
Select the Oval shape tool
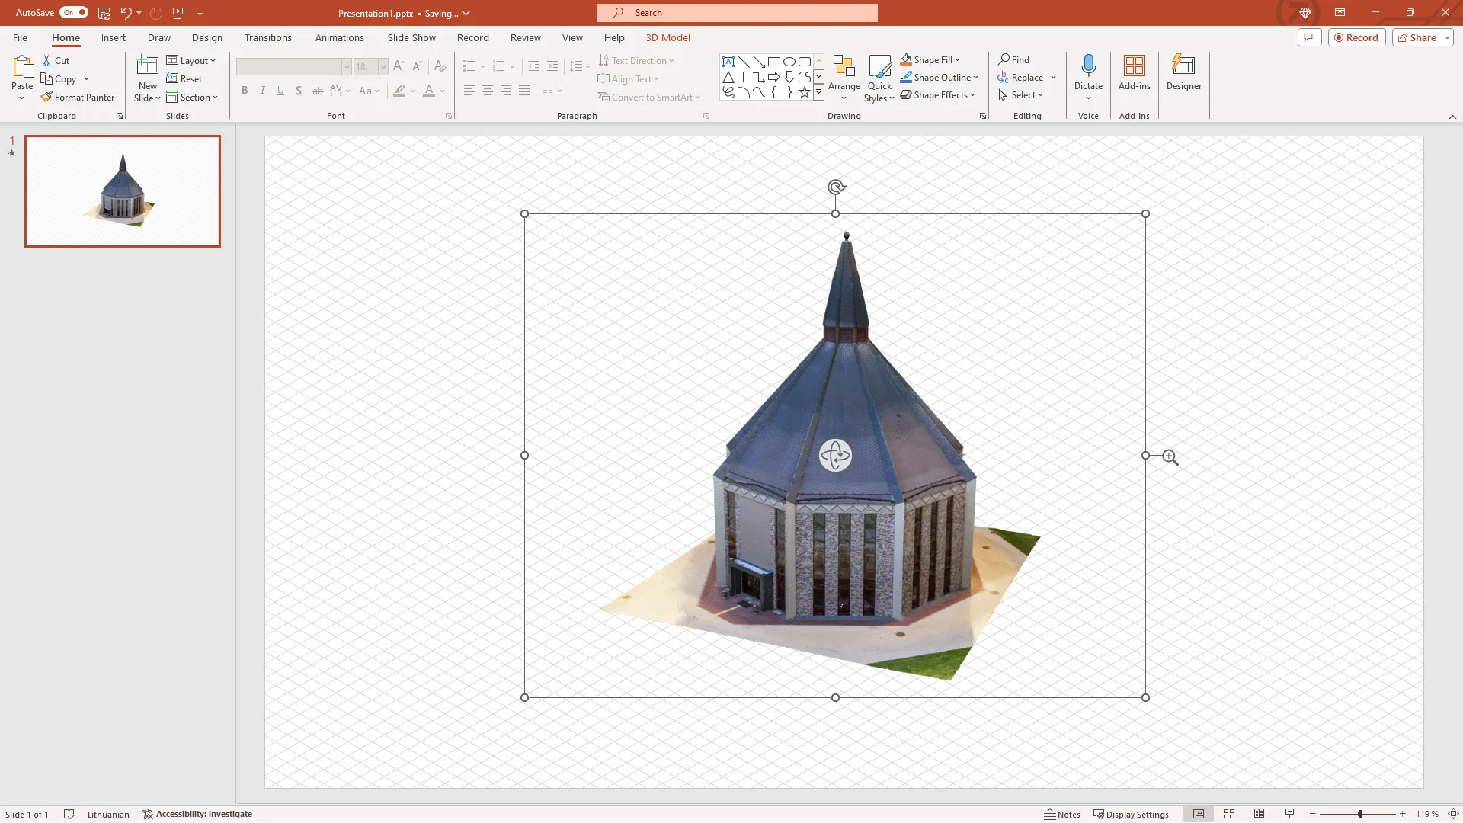790,62
